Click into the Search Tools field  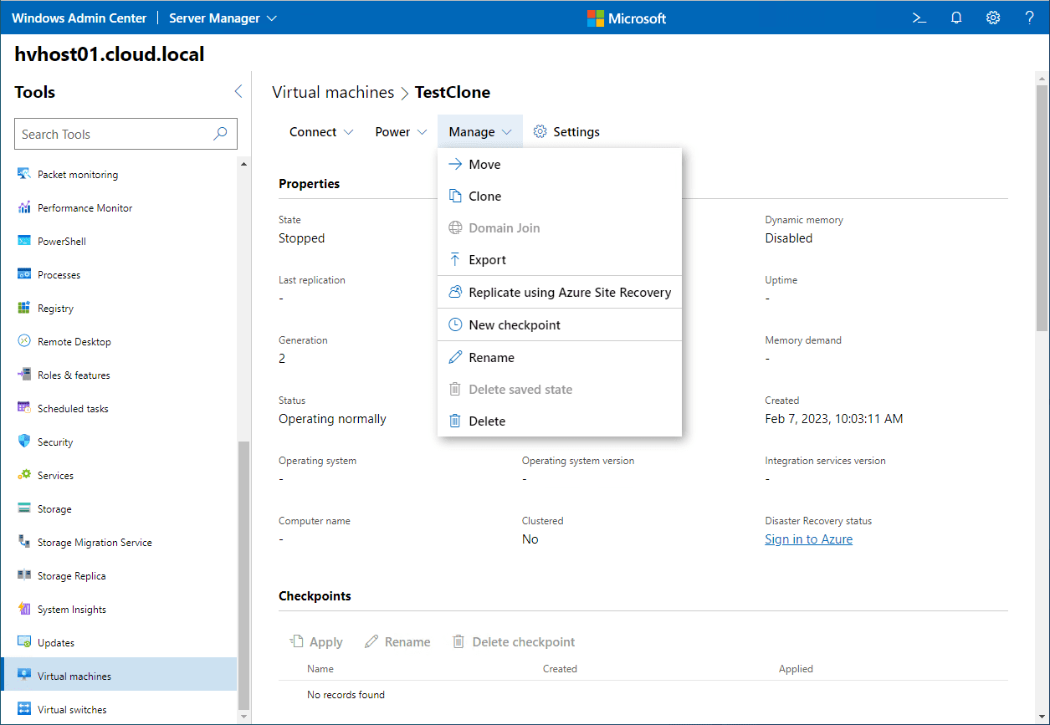pos(113,134)
